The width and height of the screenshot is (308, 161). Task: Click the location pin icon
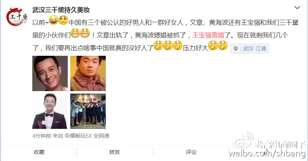236,48
